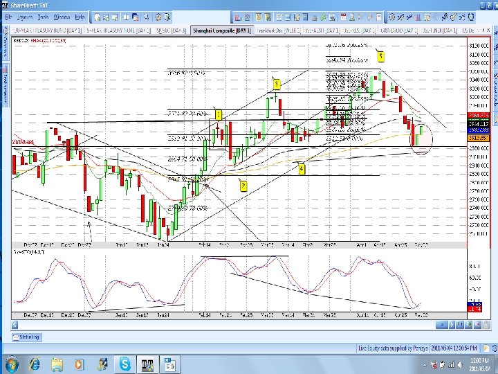
Task: Click the red bar chart toolbar icon
Action: pos(239,17)
